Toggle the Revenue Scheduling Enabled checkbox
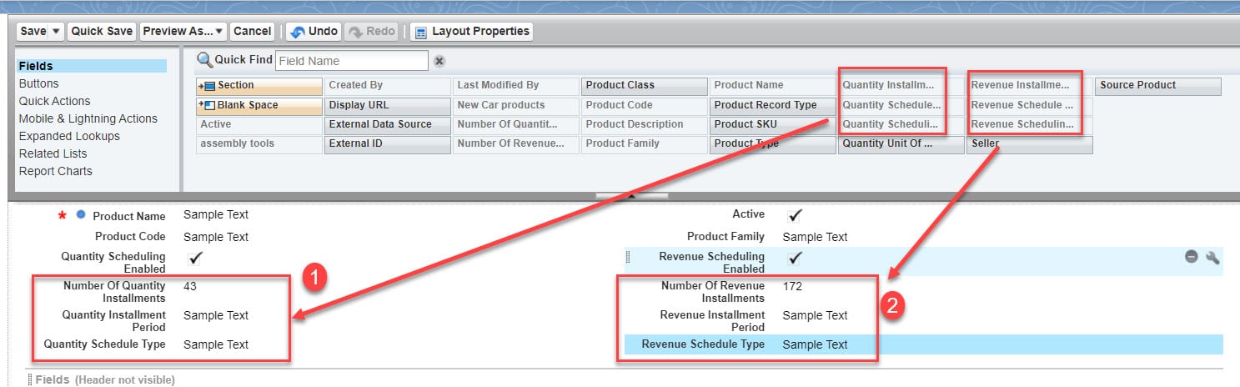Image resolution: width=1240 pixels, height=387 pixels. [795, 258]
